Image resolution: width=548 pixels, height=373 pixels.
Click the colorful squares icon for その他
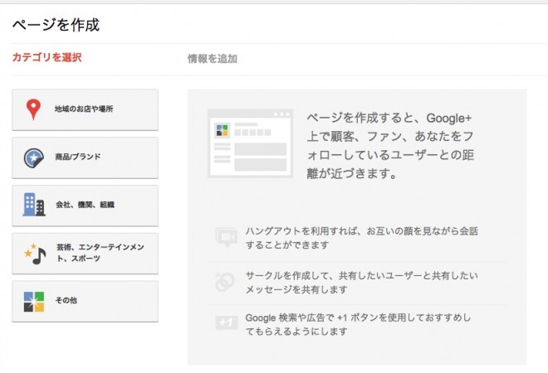33,301
